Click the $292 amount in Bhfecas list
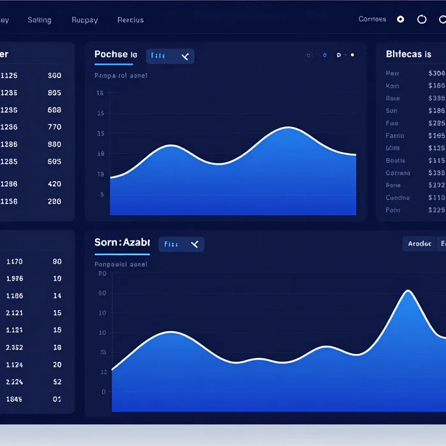The height and width of the screenshot is (446, 446). (x=436, y=185)
